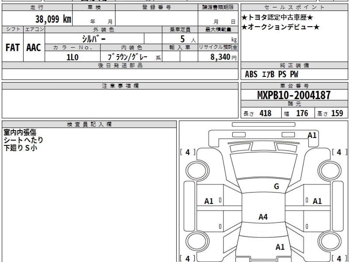
Task: Click the 注意事項欄 header bar
Action: pos(120,86)
